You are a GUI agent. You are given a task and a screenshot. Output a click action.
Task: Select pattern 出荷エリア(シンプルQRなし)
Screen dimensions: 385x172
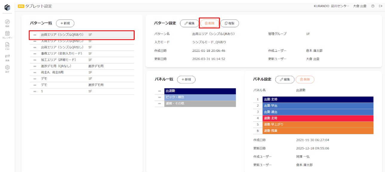click(82, 47)
